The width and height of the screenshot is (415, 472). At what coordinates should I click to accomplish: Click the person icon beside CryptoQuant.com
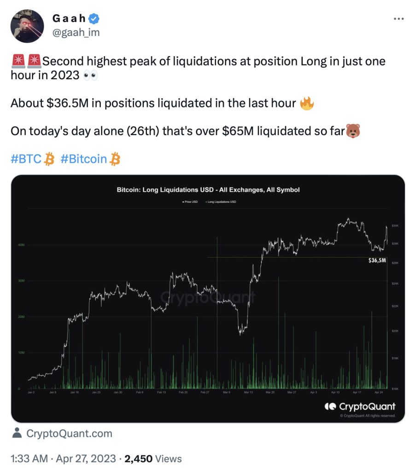[17, 433]
